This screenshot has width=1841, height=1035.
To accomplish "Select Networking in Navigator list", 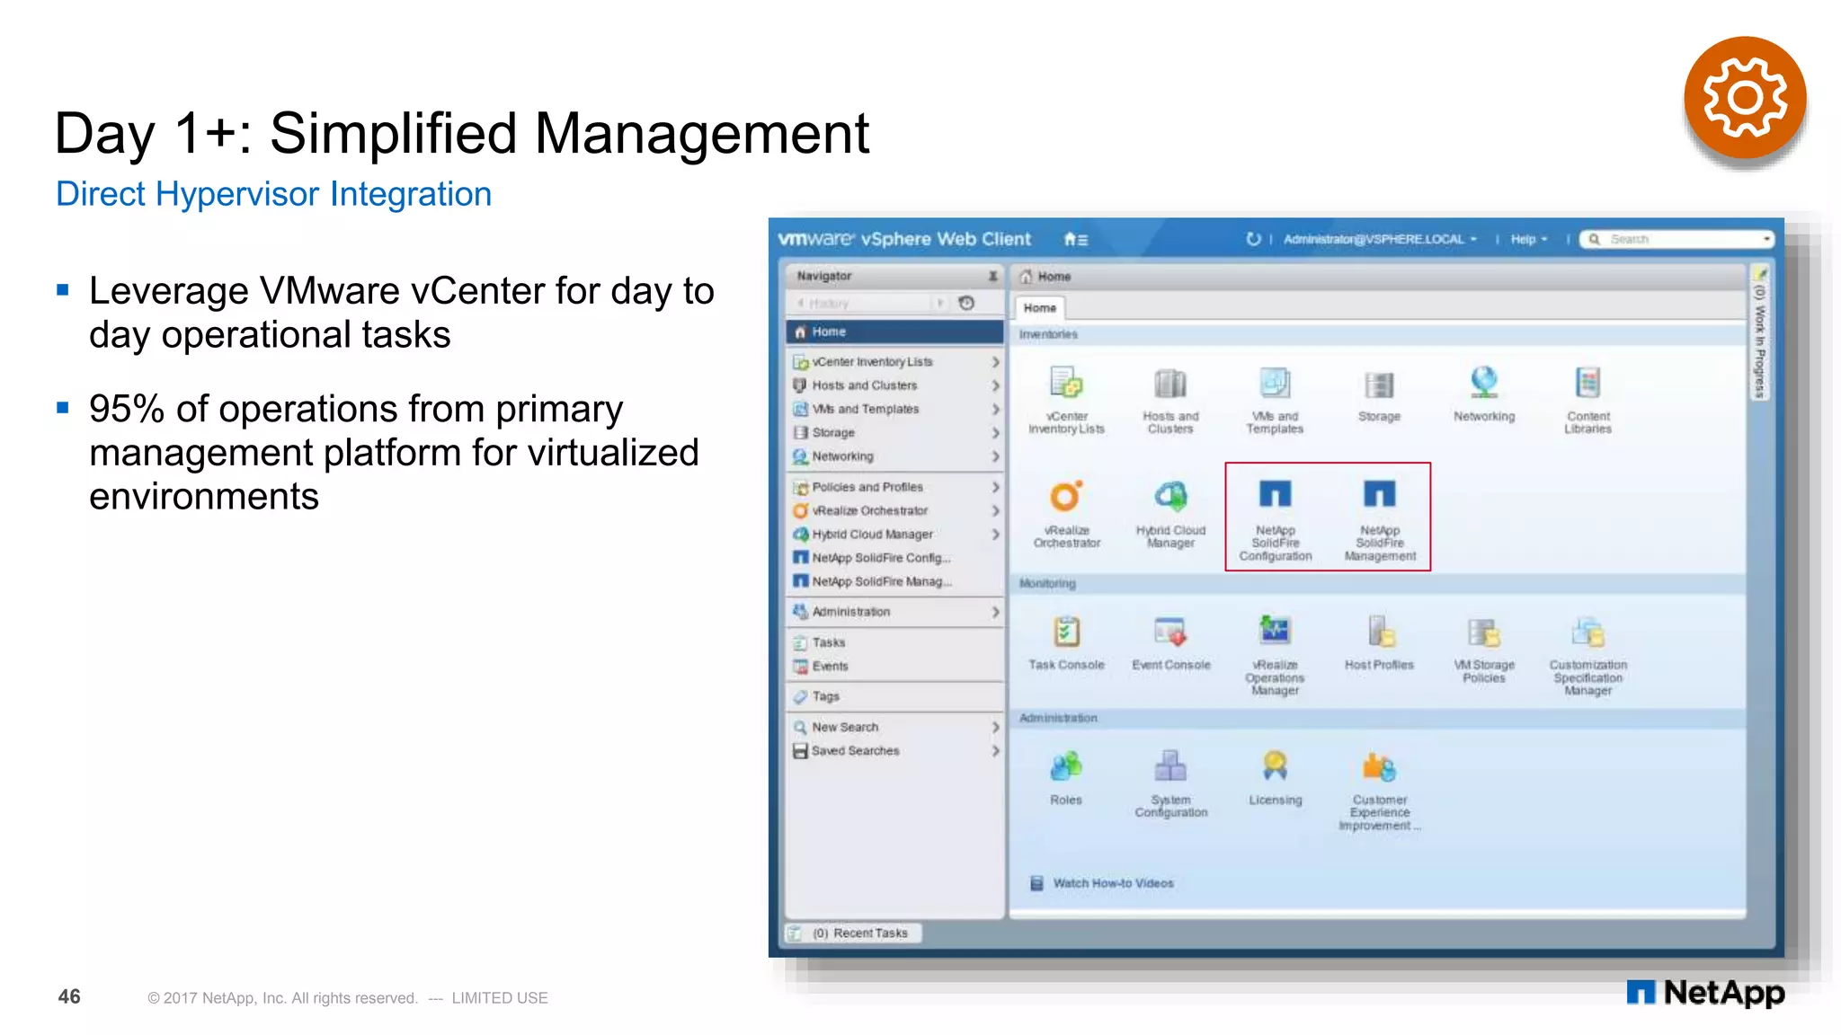I will coord(894,456).
